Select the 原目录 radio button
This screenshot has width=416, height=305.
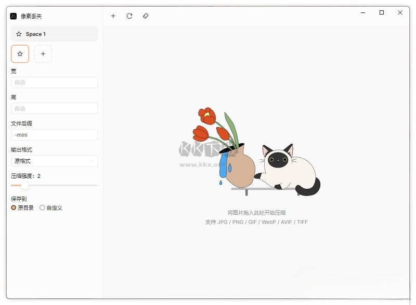pos(14,207)
